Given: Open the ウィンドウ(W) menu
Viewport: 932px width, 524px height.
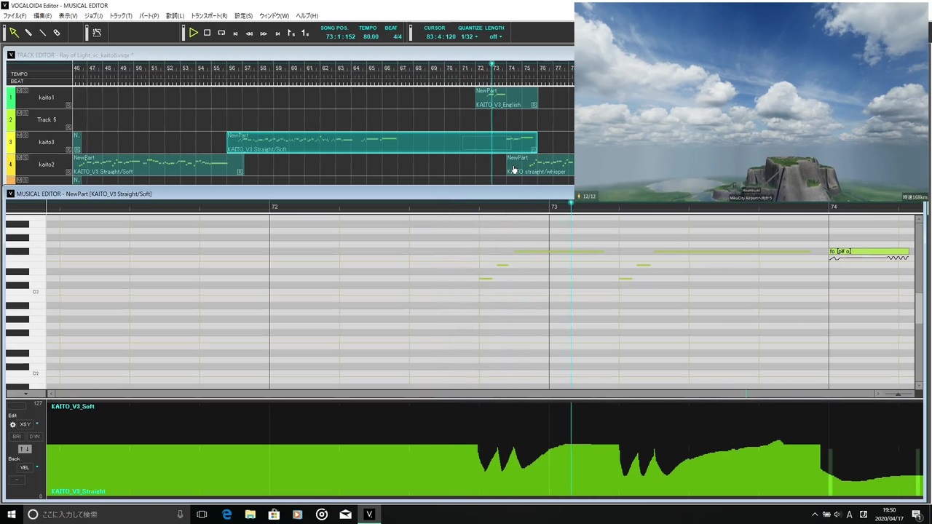Looking at the screenshot, I should coord(274,16).
